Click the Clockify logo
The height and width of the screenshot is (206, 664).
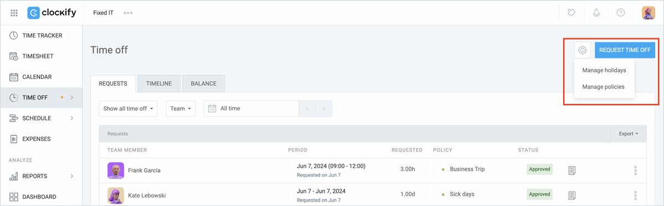52,13
